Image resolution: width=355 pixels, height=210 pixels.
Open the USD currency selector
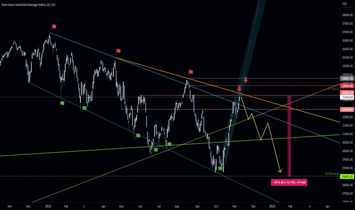point(344,4)
